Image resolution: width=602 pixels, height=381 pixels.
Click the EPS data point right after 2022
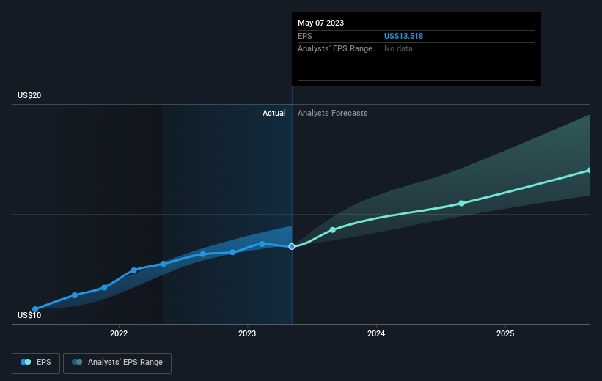(133, 270)
